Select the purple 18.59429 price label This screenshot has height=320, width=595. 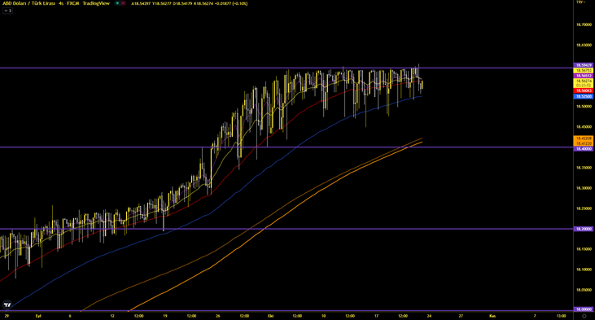pyautogui.click(x=584, y=65)
